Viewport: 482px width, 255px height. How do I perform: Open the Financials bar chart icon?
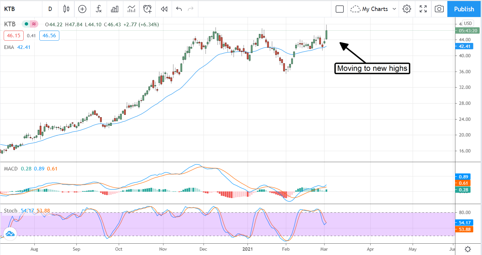tap(115, 9)
